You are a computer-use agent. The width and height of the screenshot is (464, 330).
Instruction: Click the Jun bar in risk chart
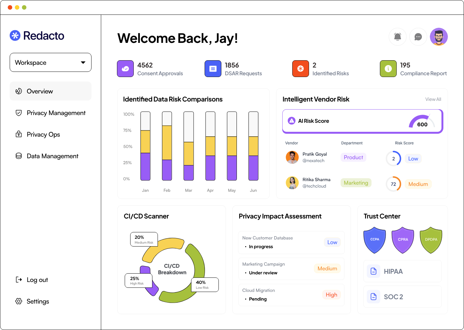pos(254,146)
